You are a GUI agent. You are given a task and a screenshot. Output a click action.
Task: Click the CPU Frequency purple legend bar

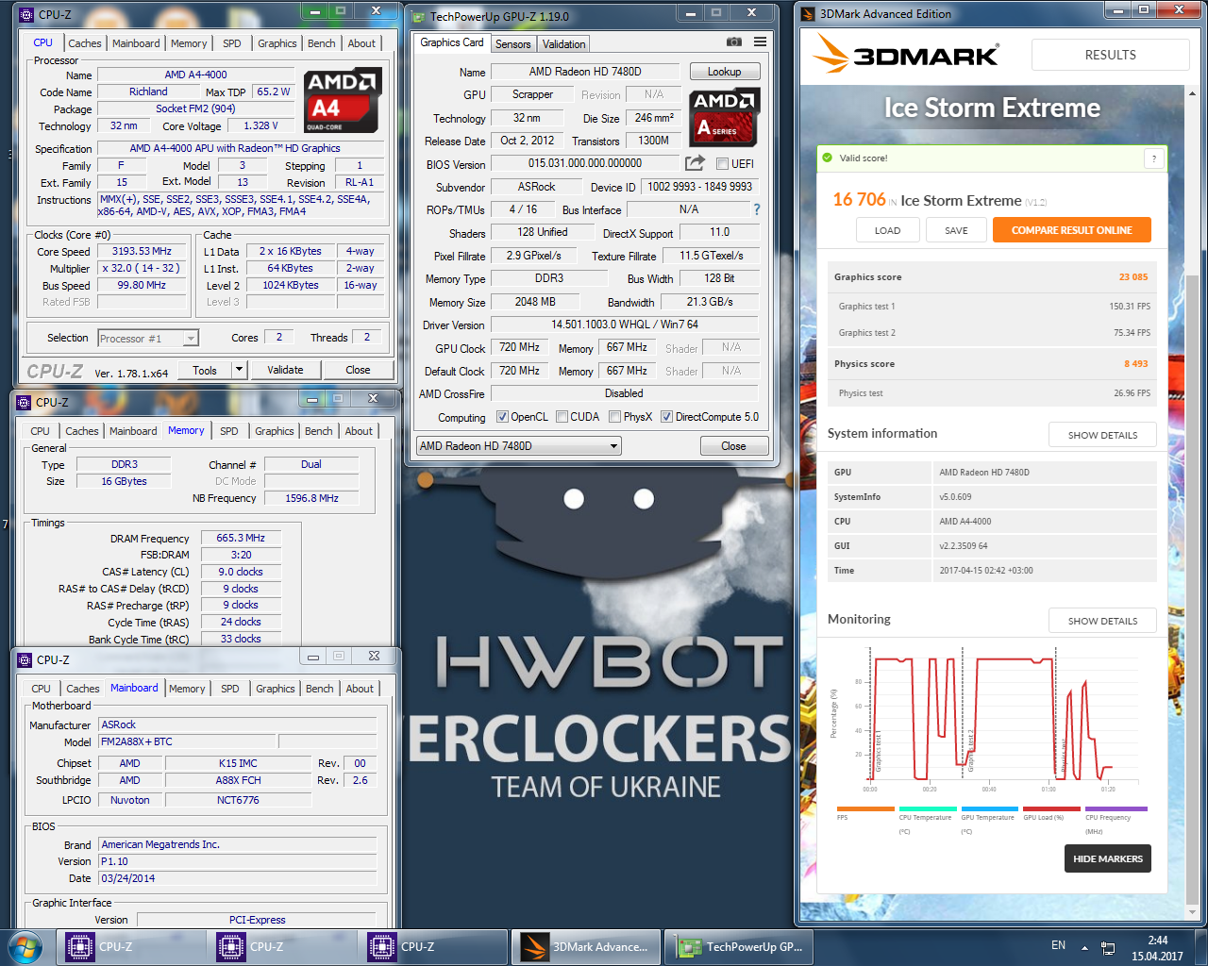coord(1116,808)
